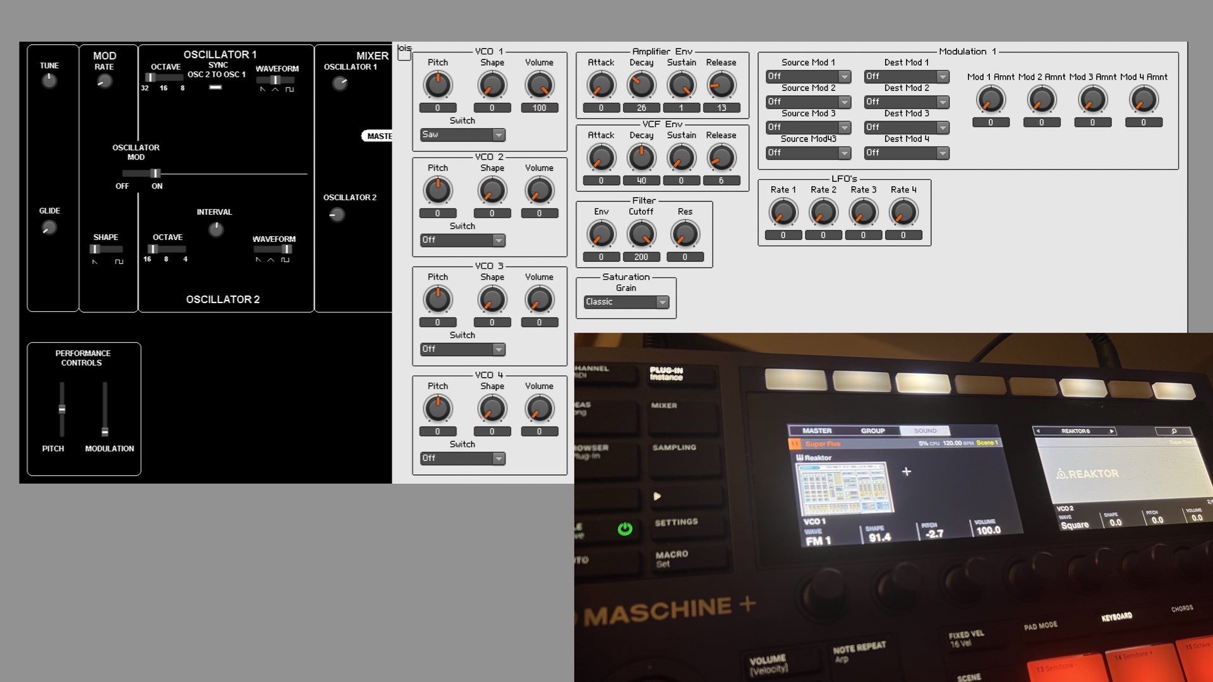Click the Amplifier Env Decay knob
The width and height of the screenshot is (1213, 682).
coord(641,85)
